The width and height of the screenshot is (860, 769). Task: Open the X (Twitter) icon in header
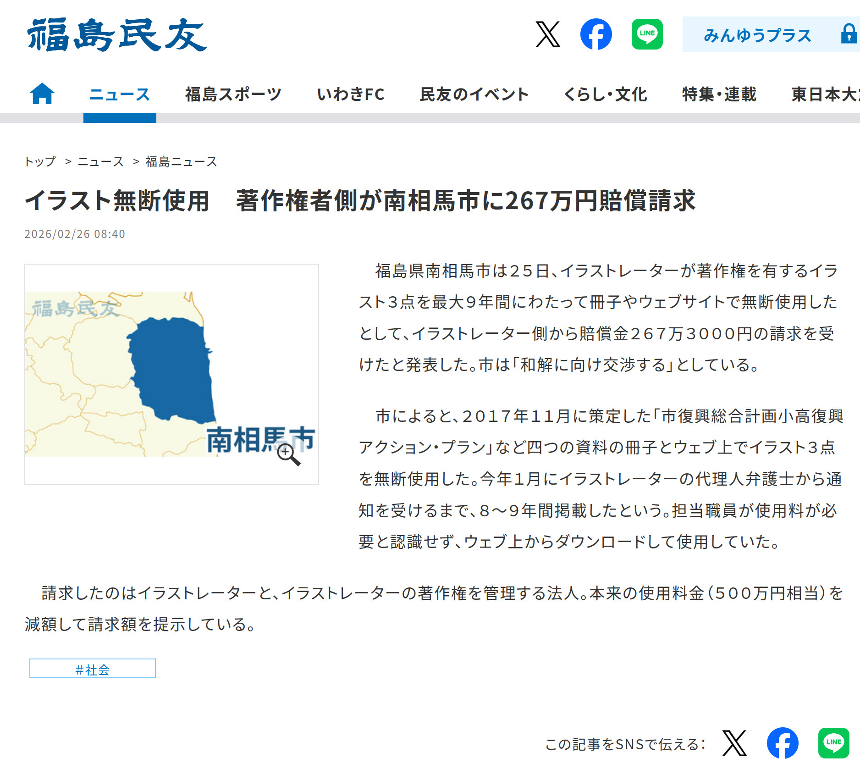pyautogui.click(x=548, y=34)
